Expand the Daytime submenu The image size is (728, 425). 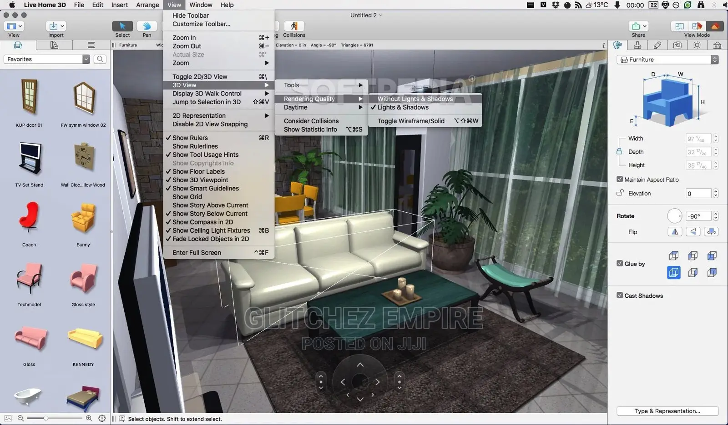321,107
